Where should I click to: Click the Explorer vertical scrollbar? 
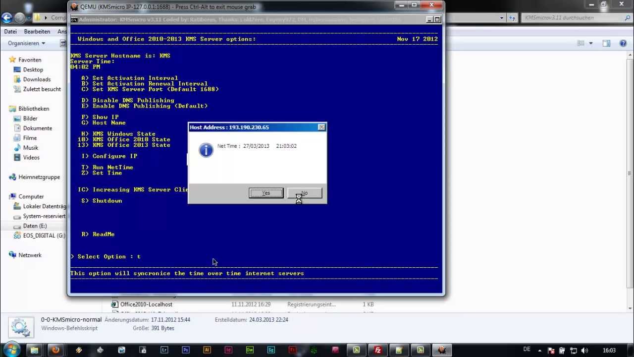[x=630, y=174]
